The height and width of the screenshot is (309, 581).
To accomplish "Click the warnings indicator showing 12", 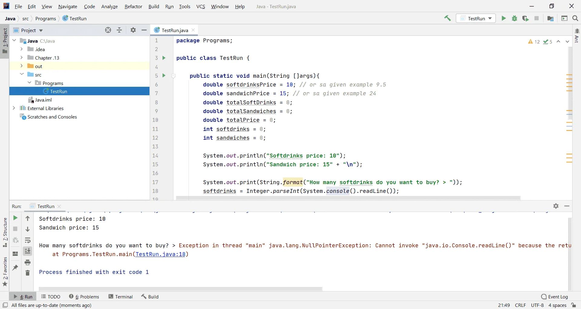I will click(534, 42).
